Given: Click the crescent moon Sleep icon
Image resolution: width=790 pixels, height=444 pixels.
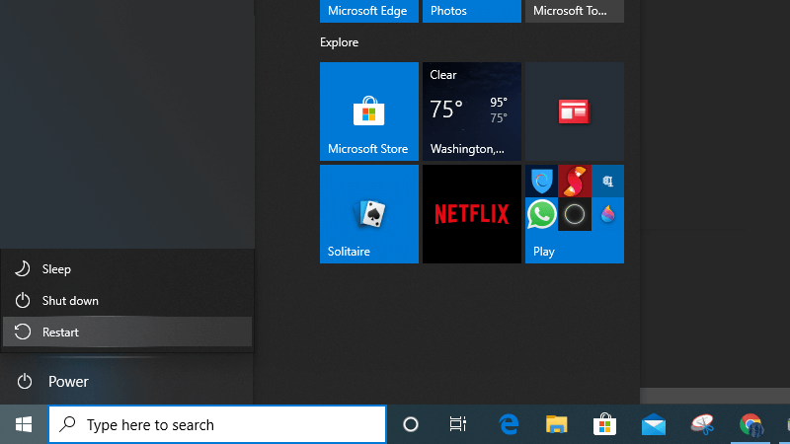Looking at the screenshot, I should pos(22,268).
